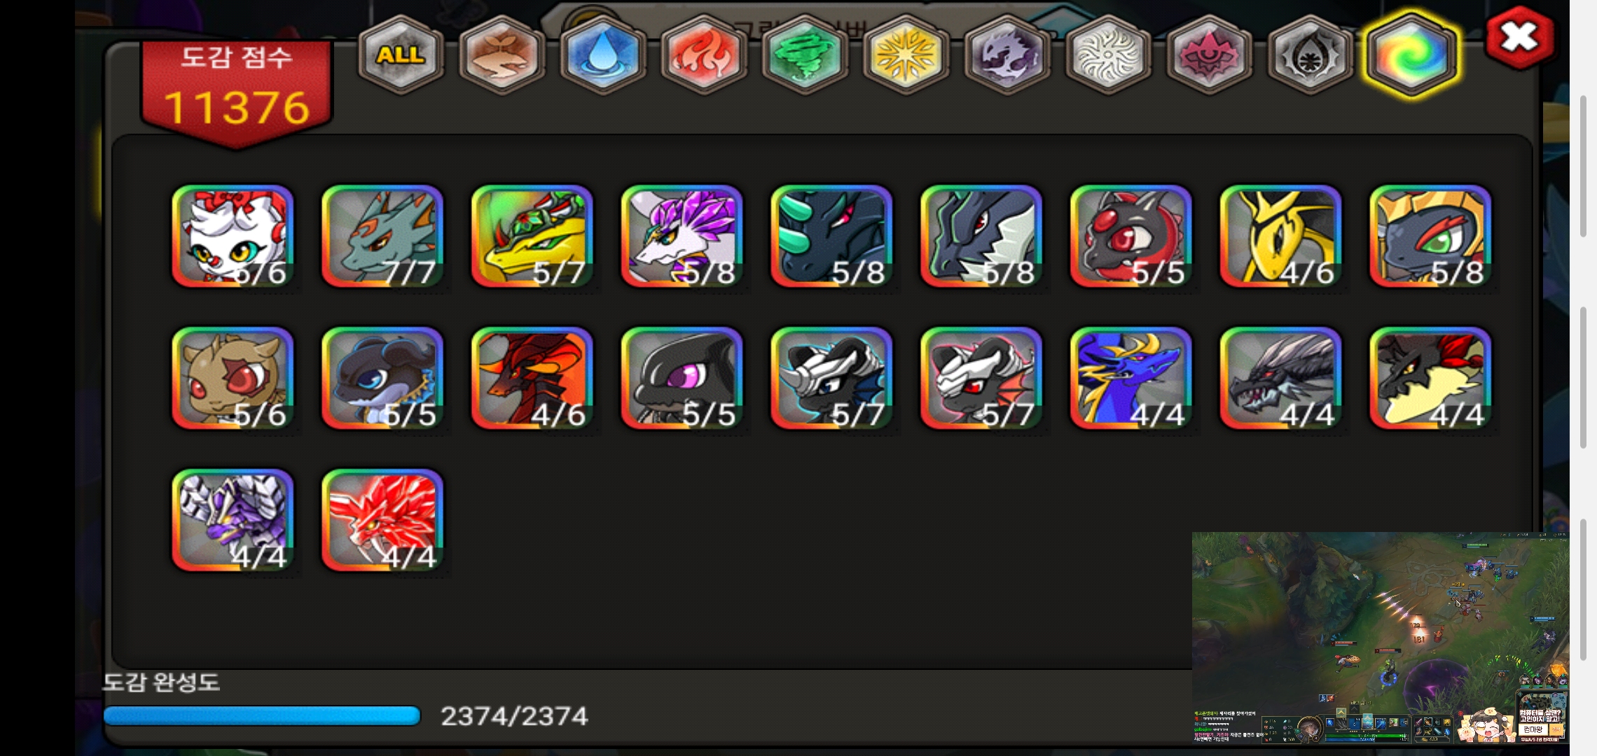Filter by pink eye element hexagon
The image size is (1597, 756).
pyautogui.click(x=1209, y=55)
